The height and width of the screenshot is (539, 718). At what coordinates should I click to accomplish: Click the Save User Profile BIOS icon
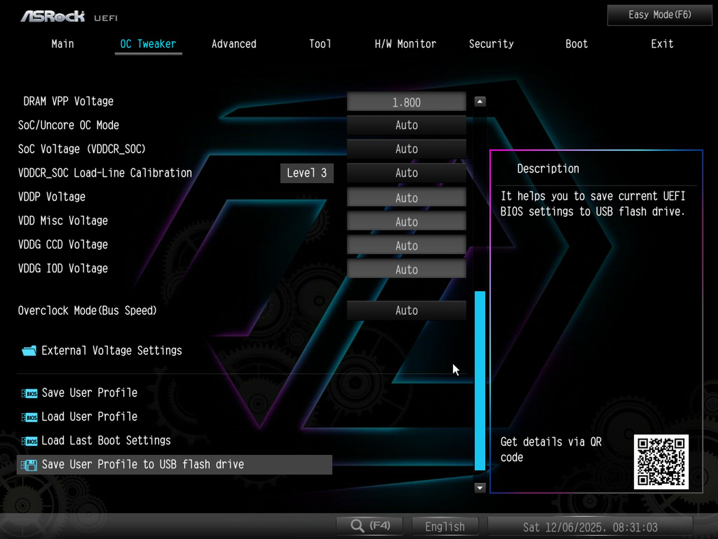(x=30, y=393)
